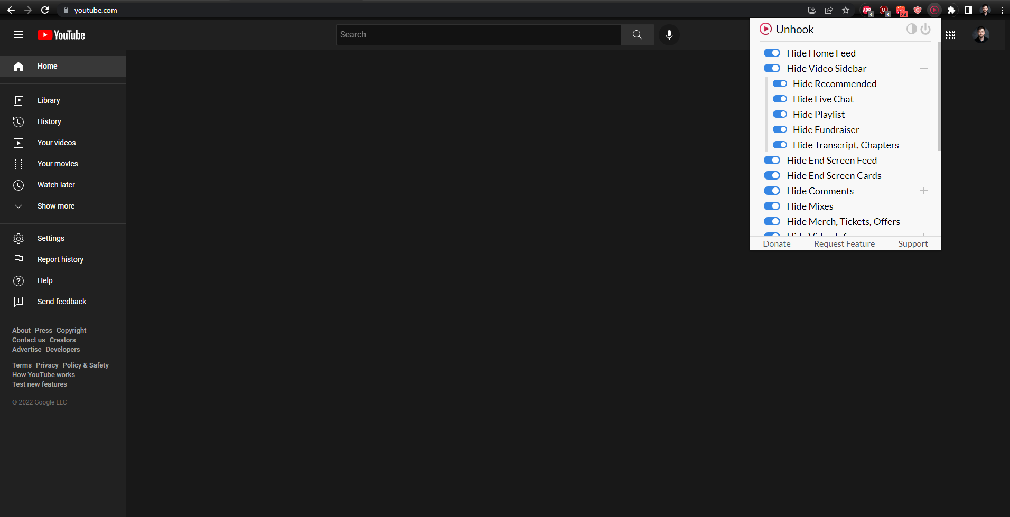Viewport: 1010px width, 517px height.
Task: Toggle Hide Live Chat switch
Action: point(780,99)
